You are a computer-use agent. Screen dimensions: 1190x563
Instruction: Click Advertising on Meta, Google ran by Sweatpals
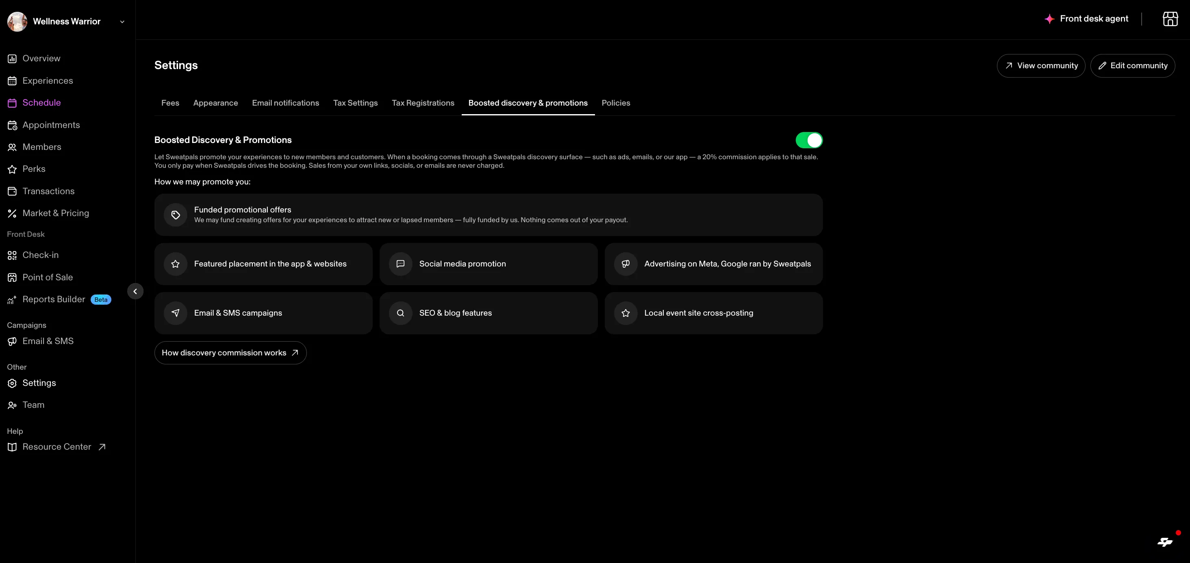(713, 264)
